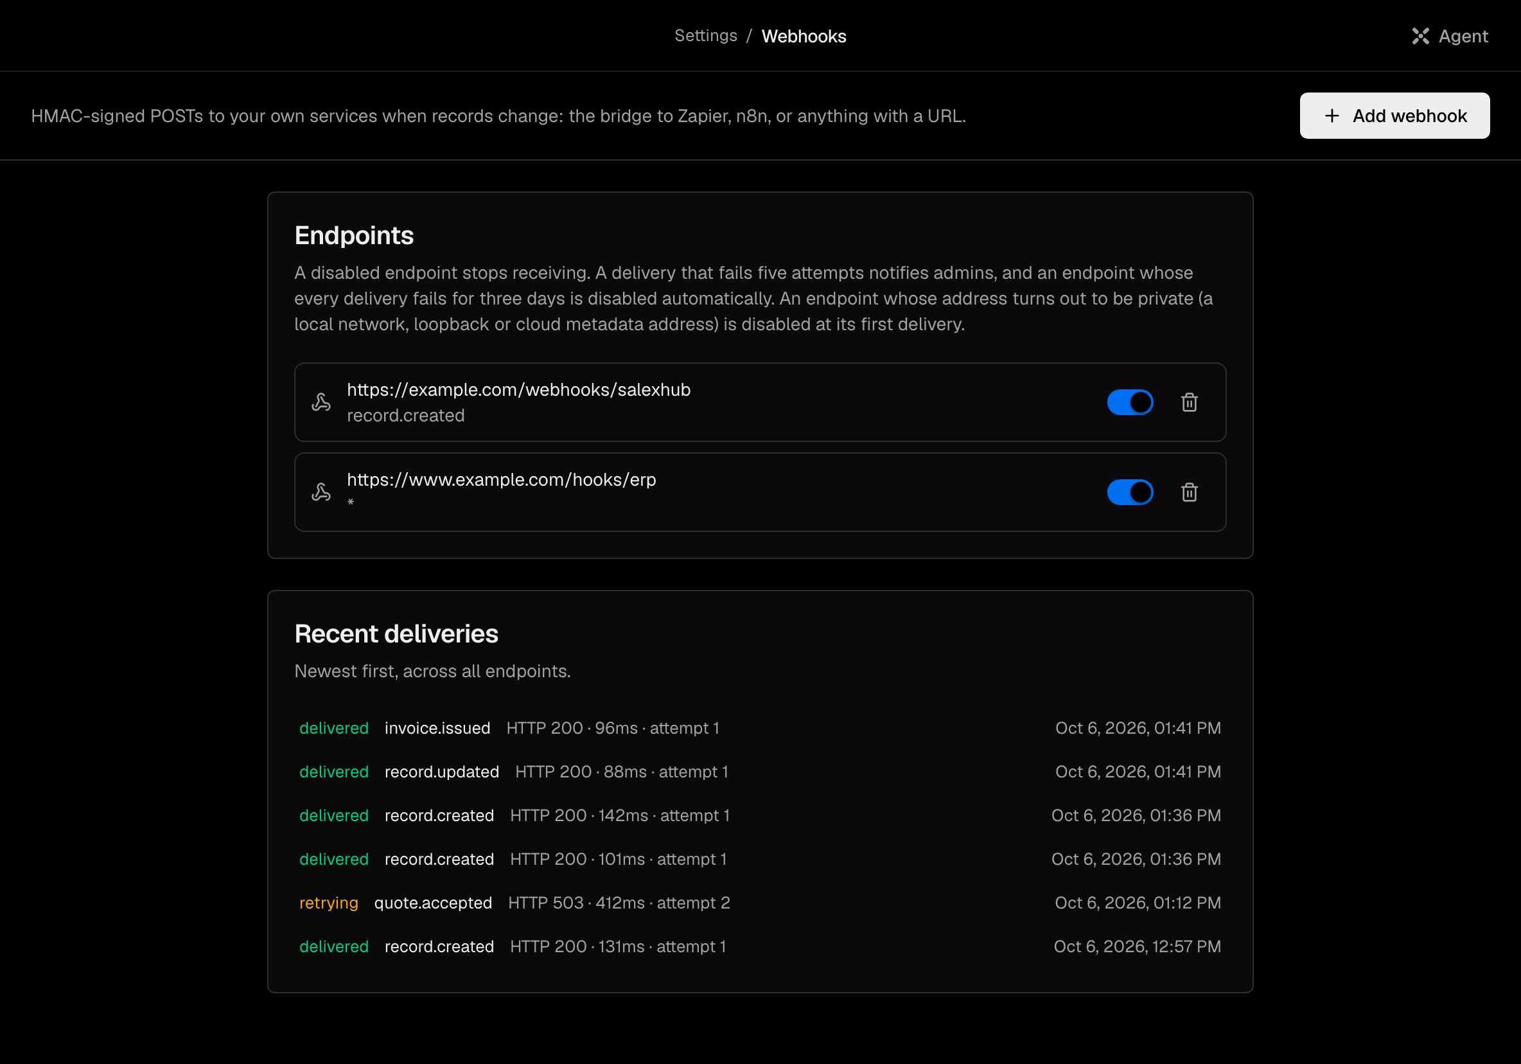Open the record.created 101ms delivery
Viewport: 1521px width, 1064px height.
(x=760, y=859)
